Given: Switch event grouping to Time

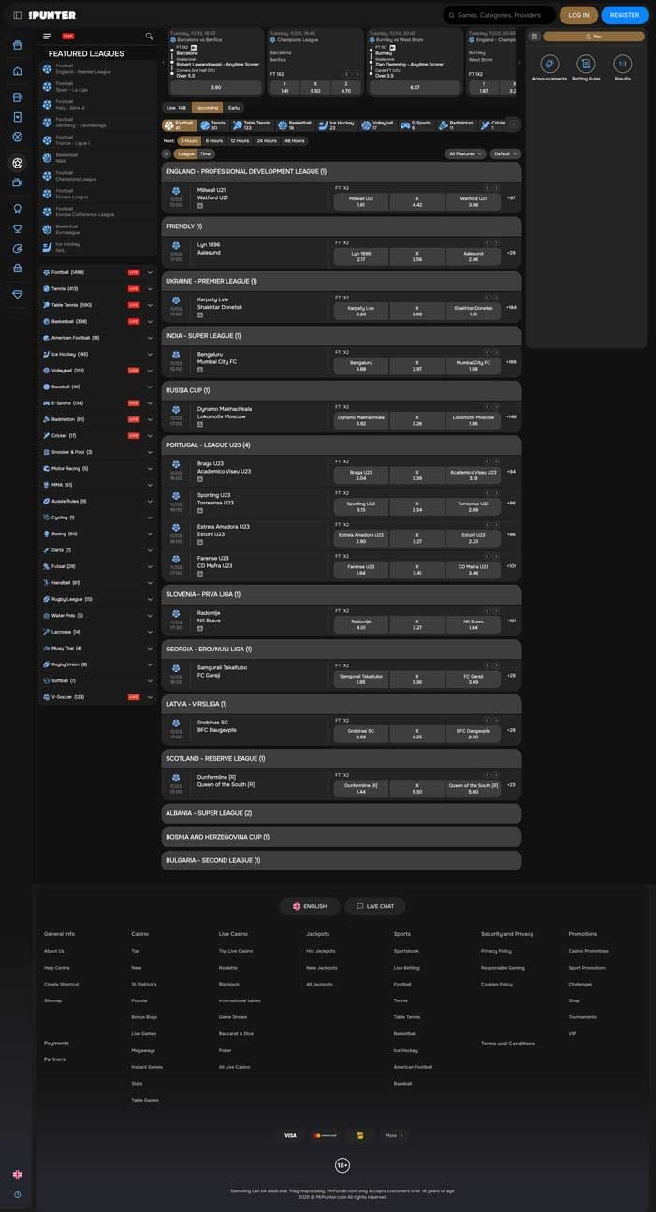Looking at the screenshot, I should [205, 153].
